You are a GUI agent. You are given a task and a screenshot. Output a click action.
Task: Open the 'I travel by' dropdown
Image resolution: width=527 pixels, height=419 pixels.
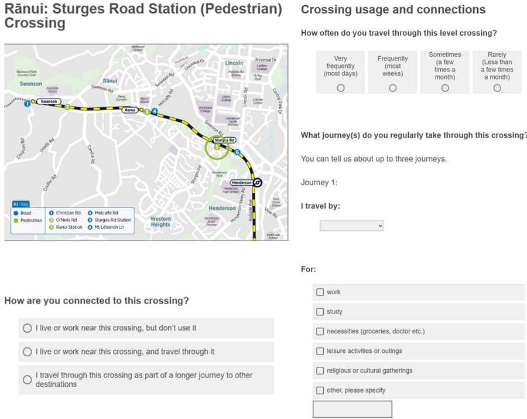tap(351, 226)
